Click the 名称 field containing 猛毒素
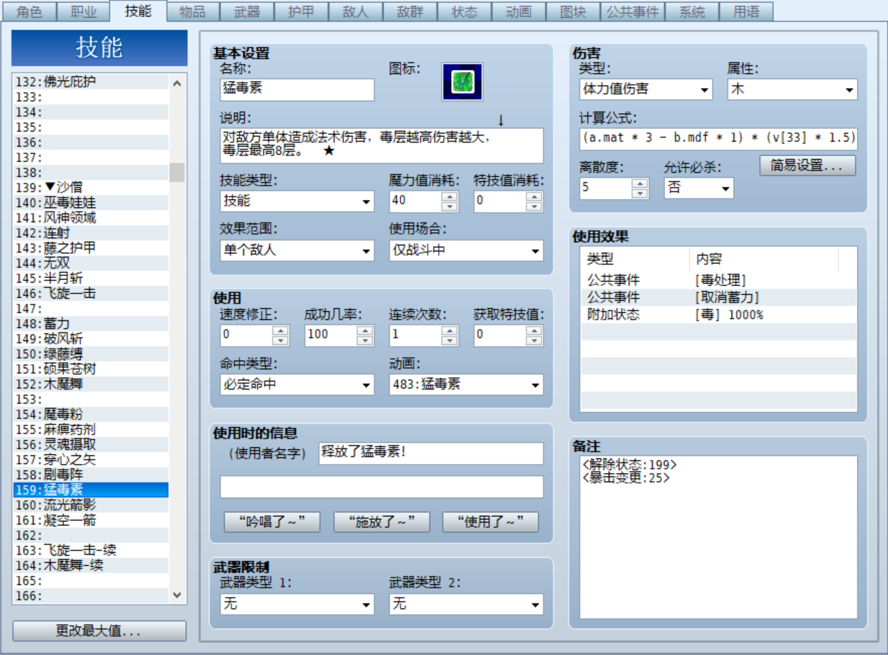Viewport: 888px width, 655px height. (x=297, y=89)
